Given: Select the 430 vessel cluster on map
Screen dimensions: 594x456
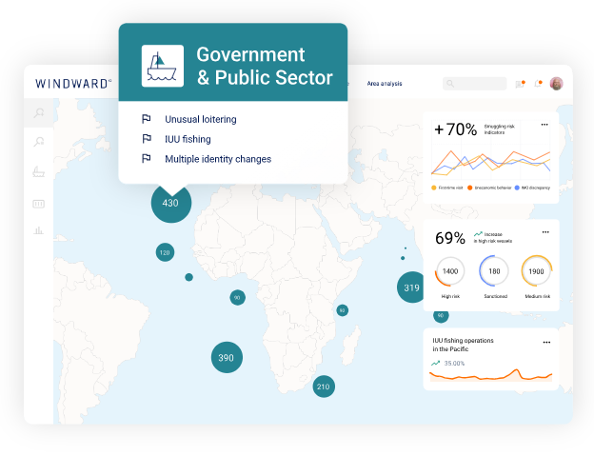Looking at the screenshot, I should click(170, 203).
